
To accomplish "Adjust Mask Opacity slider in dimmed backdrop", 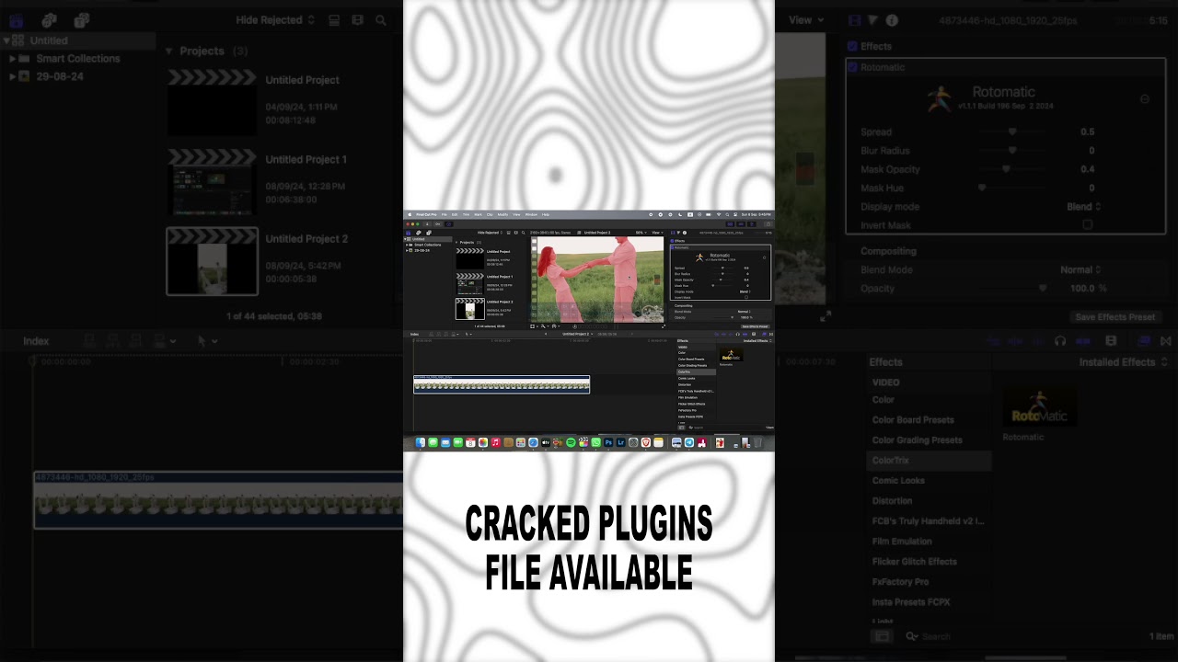I will coord(1006,169).
